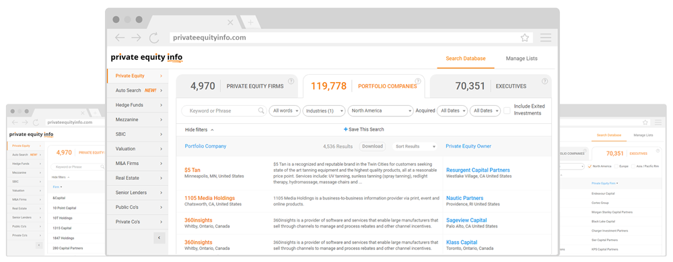Click the plus icon beside Save This Search
Image resolution: width=673 pixels, height=262 pixels.
(345, 129)
